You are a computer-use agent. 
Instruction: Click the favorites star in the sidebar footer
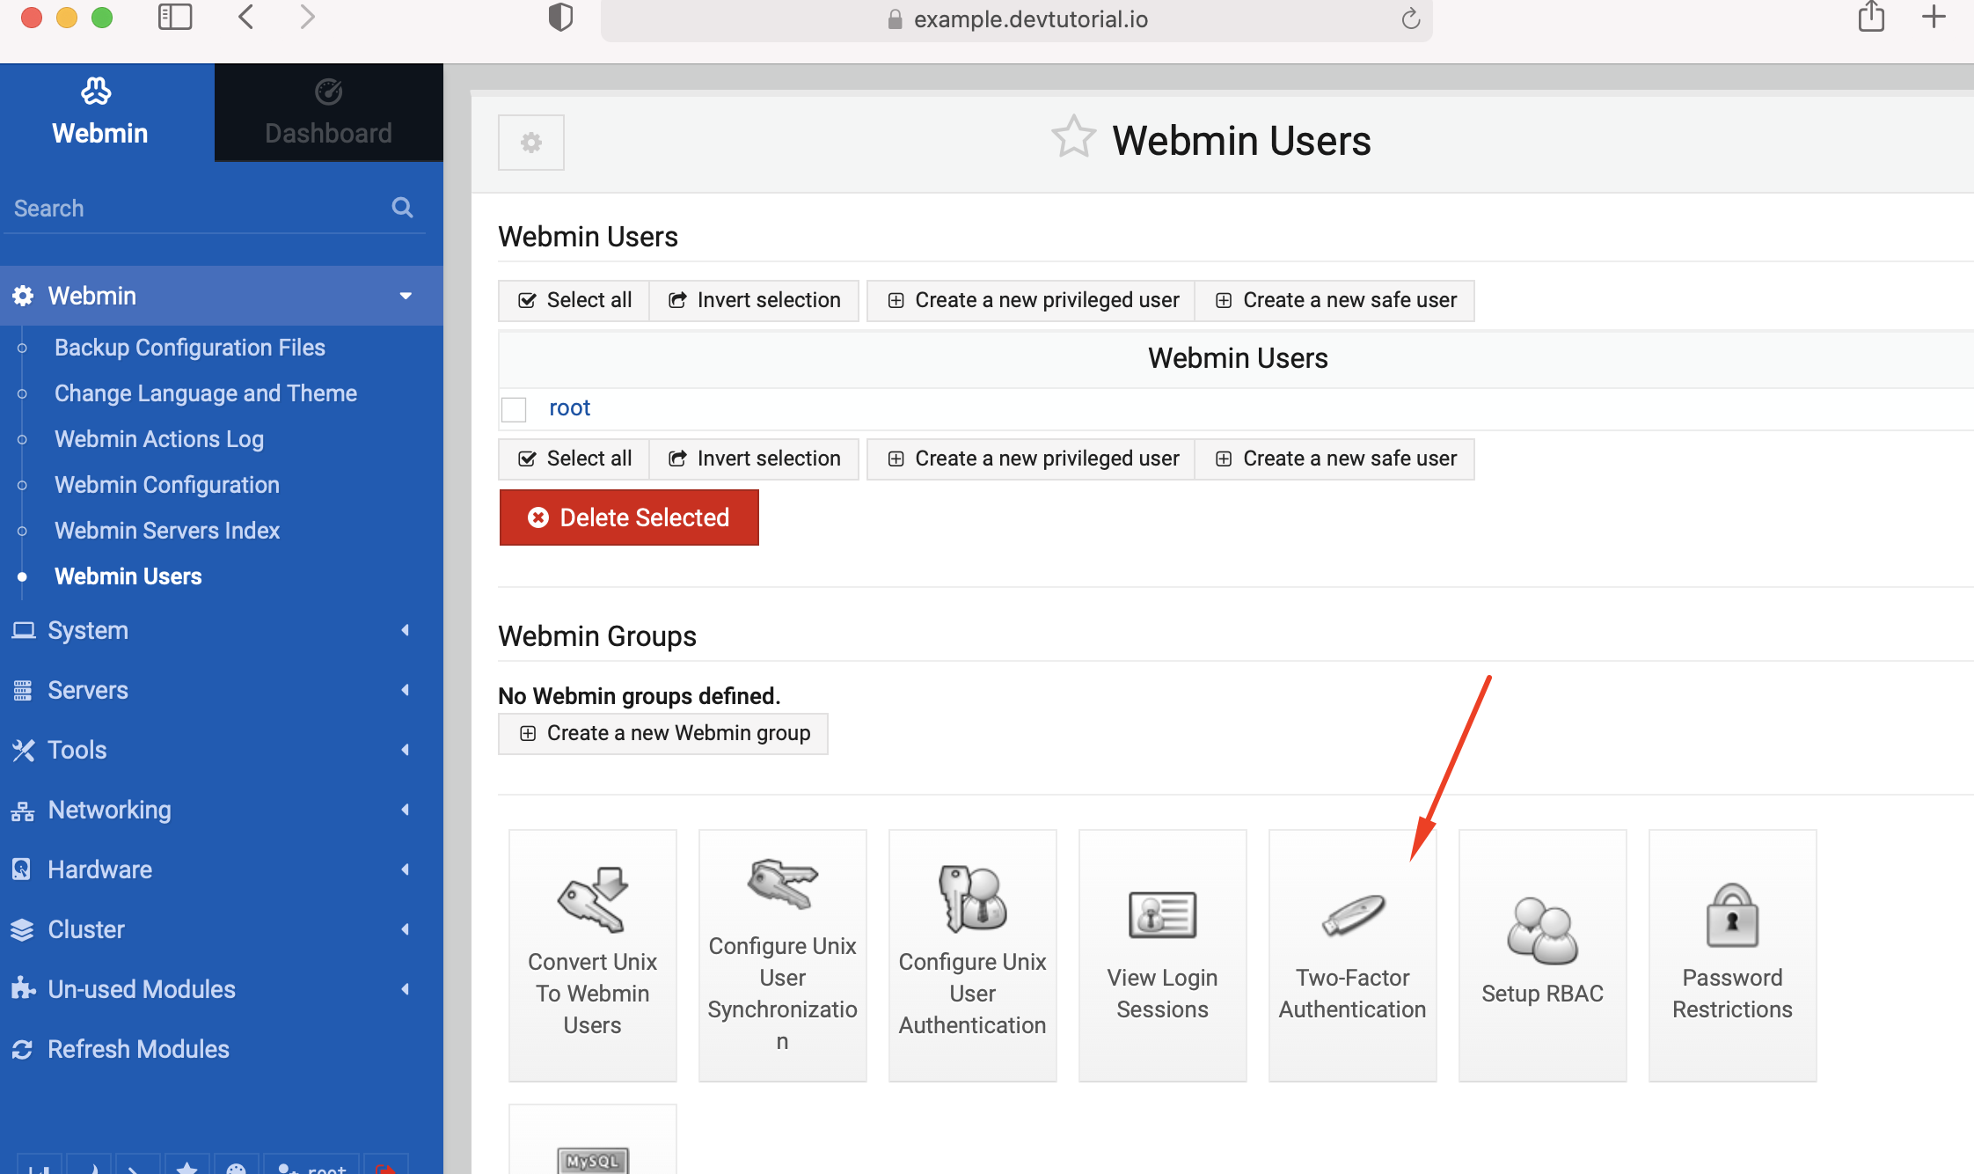pos(186,1166)
